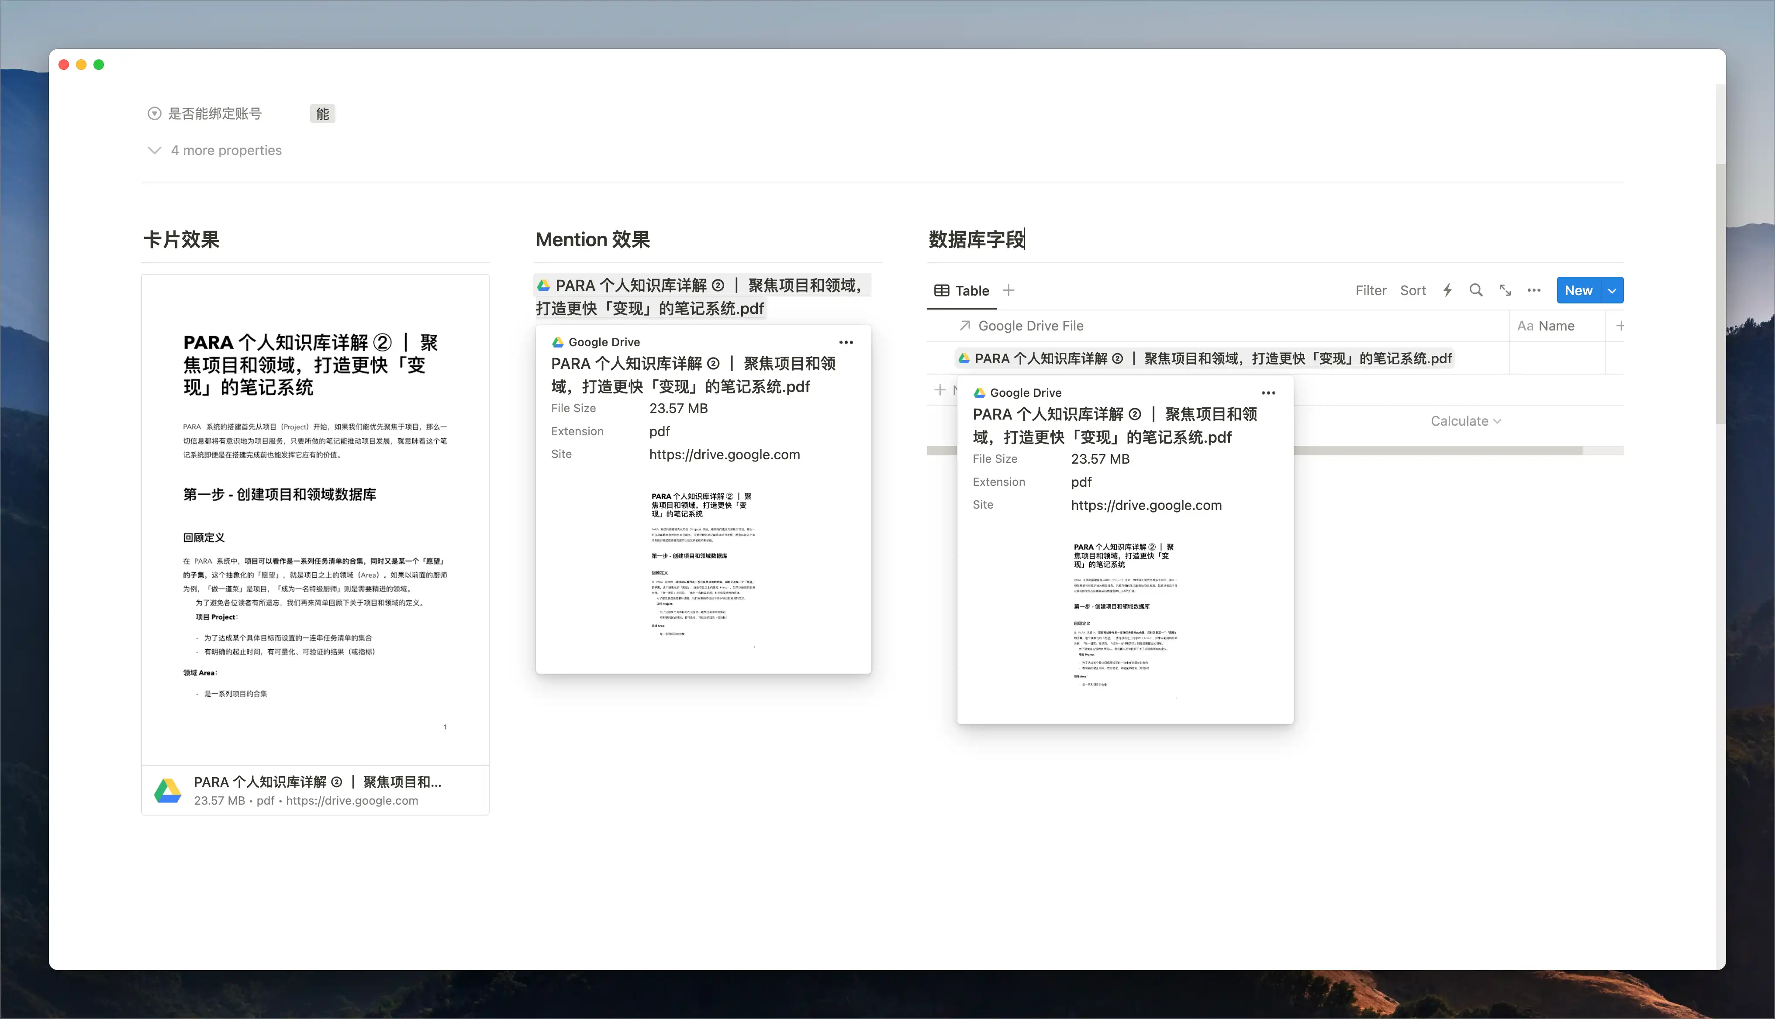Click Sort in the database toolbar
The height and width of the screenshot is (1019, 1775).
1413,290
